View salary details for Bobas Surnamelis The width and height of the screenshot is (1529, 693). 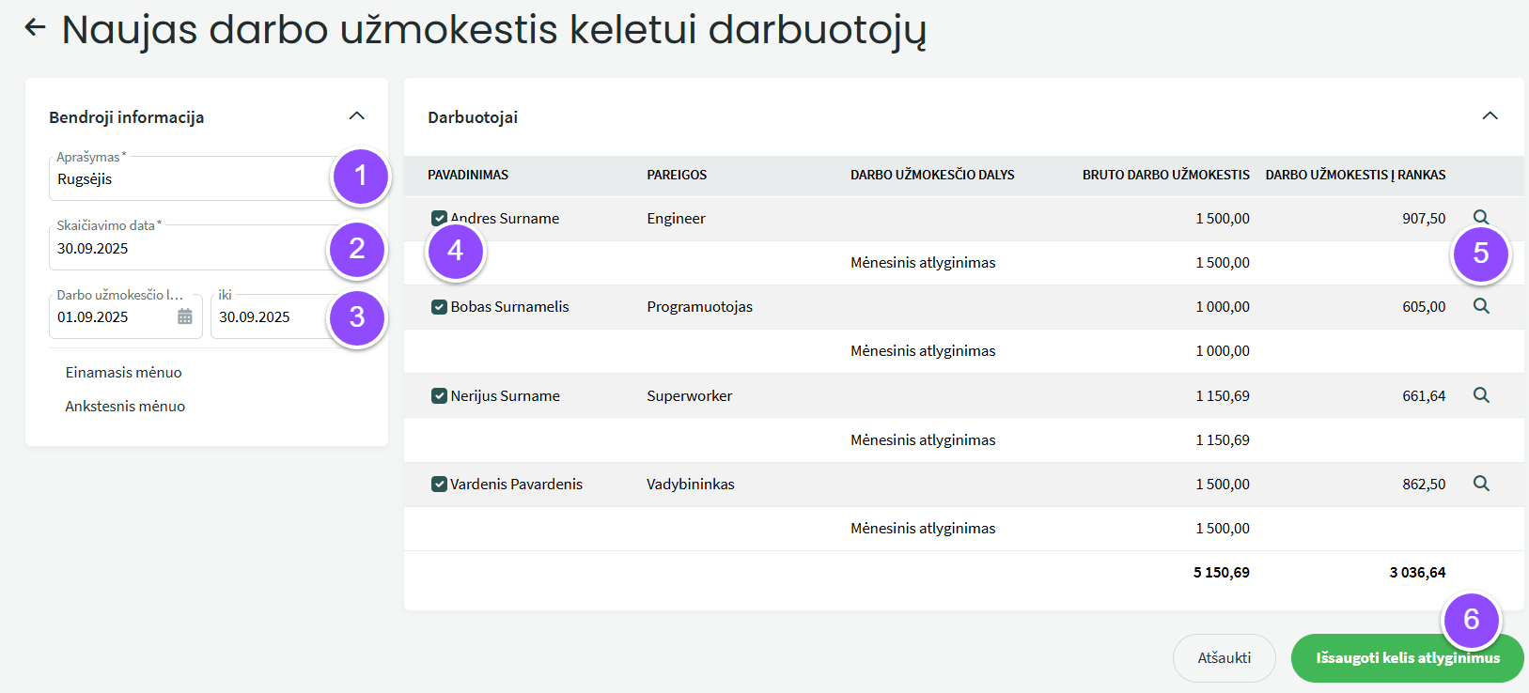[x=1481, y=306]
